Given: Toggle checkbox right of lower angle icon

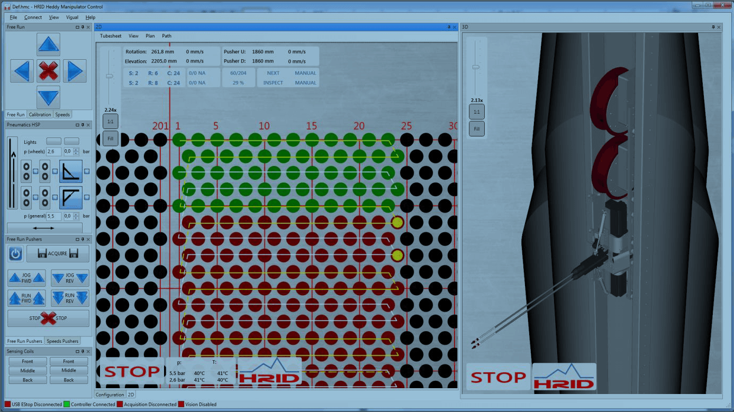Looking at the screenshot, I should 87,197.
